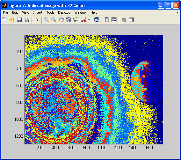Open the Desktop menu
This screenshot has height=160, width=181.
64,12
